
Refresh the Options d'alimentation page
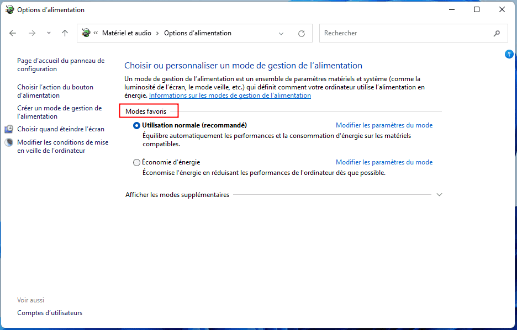coord(302,33)
